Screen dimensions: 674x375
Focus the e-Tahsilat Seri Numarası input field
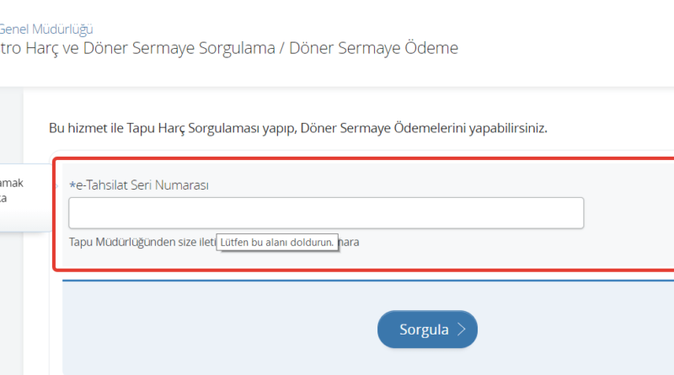(325, 213)
